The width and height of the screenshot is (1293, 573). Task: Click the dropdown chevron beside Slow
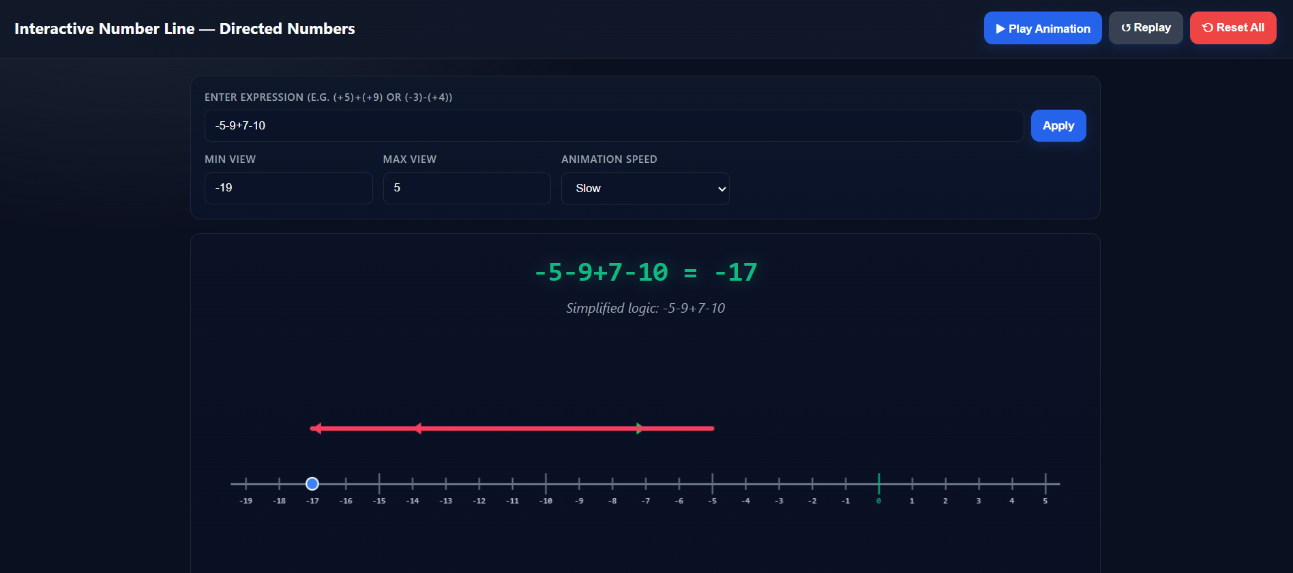[x=722, y=189]
